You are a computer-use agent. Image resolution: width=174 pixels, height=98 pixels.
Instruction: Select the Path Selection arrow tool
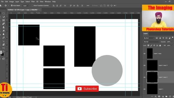(4, 41)
